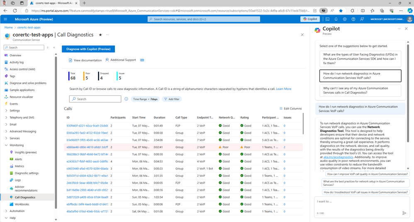
Task: Choose 'How do I troubleshoot VoIP call issues' suggestion
Action: click(365, 193)
